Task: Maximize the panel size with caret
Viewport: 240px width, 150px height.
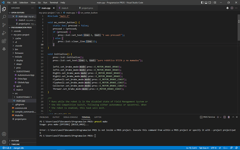Action: pos(233,117)
